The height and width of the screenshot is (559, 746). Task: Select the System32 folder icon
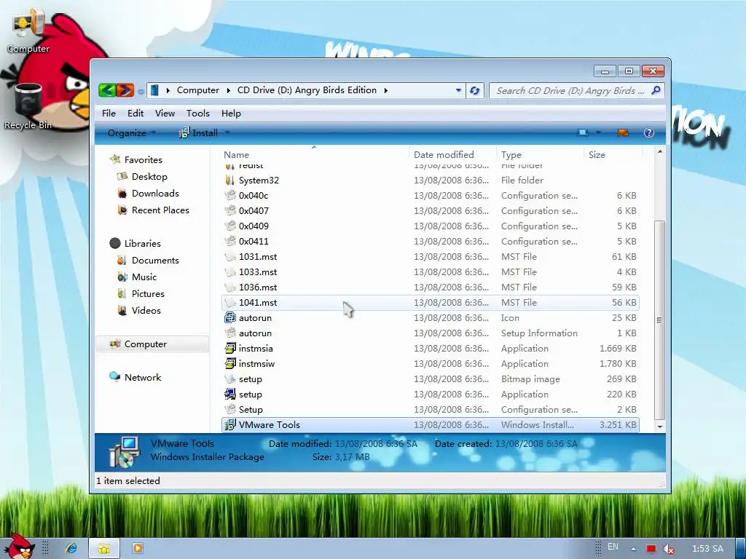230,181
